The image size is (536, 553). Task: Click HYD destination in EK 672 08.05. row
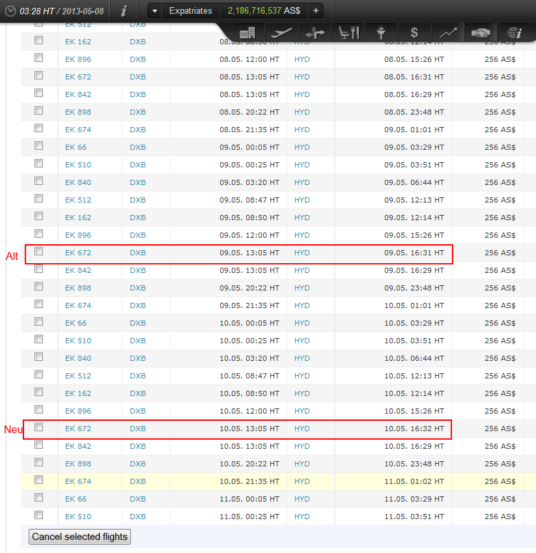302,77
